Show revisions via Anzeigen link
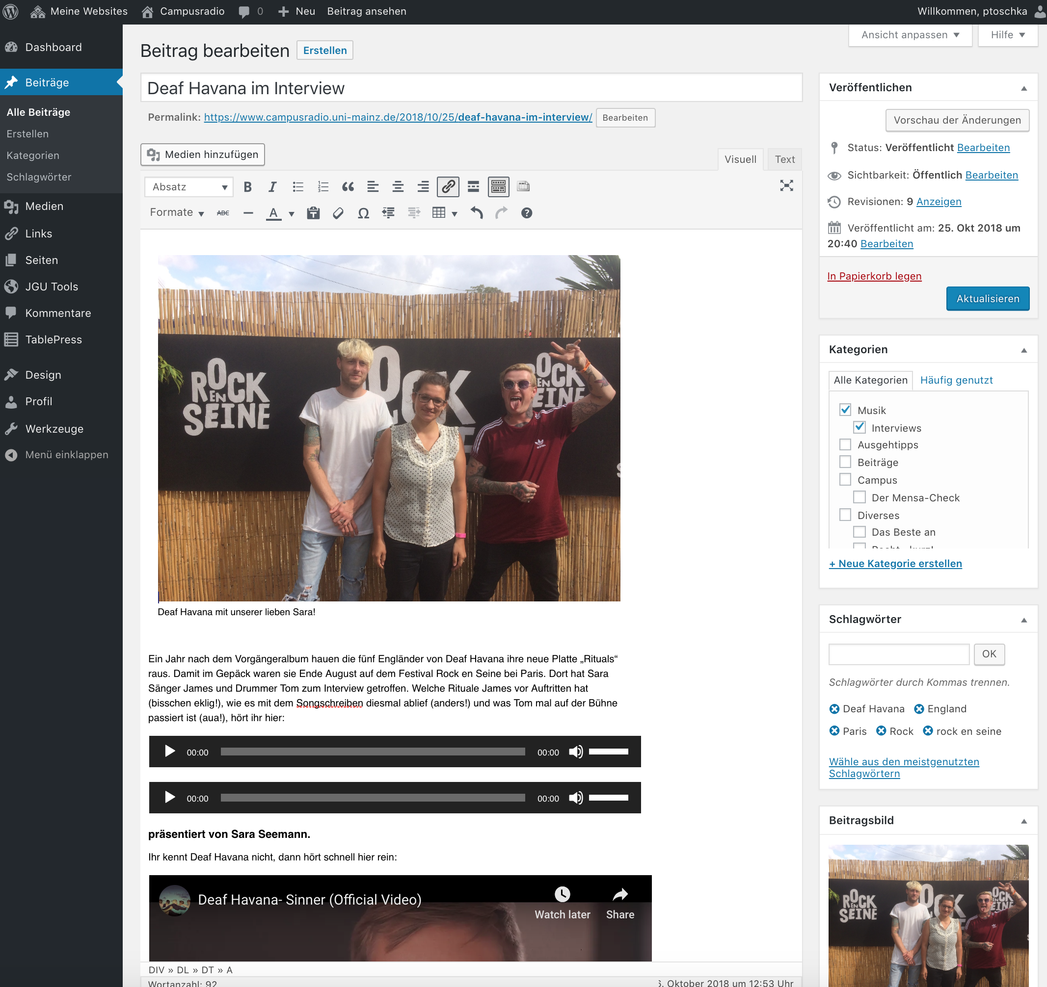1047x987 pixels. click(x=939, y=202)
